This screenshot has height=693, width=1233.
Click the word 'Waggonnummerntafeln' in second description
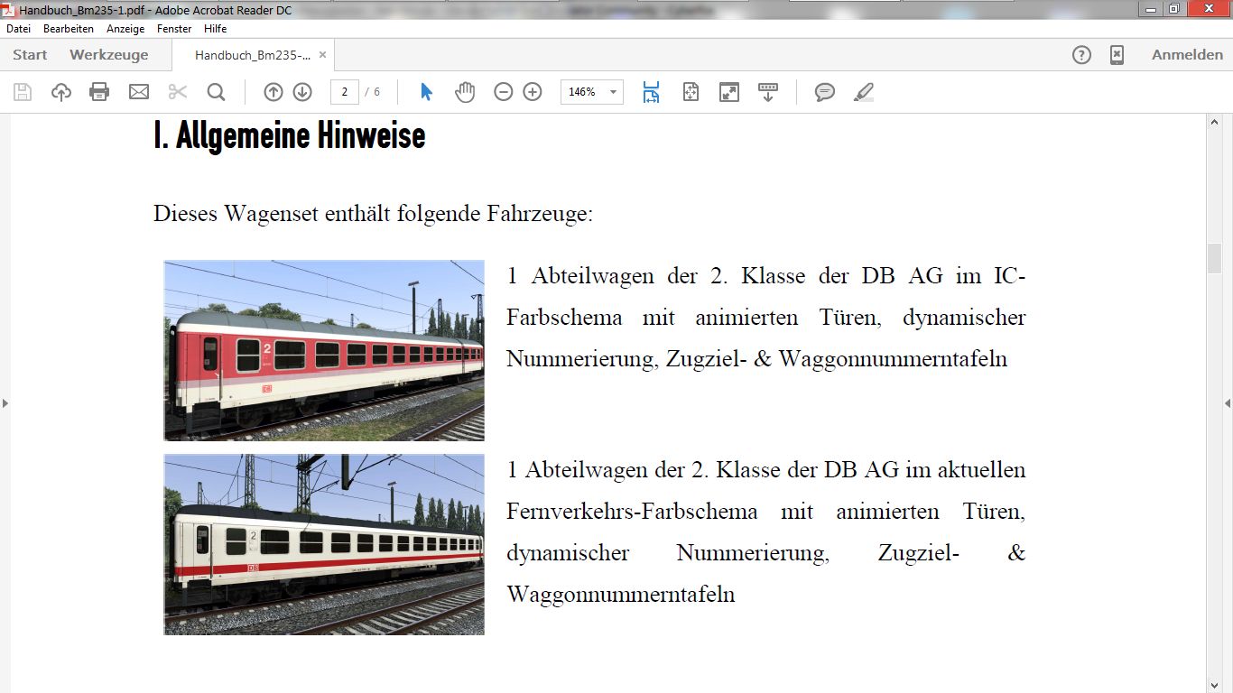click(x=621, y=595)
